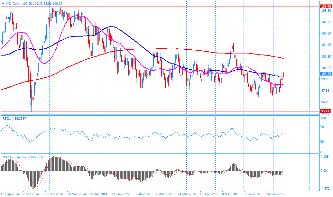
Task: Click the 101.05 price axis value
Action: click(x=326, y=68)
